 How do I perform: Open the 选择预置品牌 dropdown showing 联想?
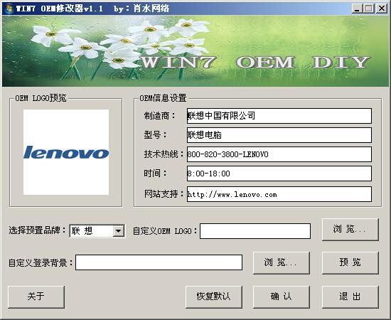[x=97, y=230]
